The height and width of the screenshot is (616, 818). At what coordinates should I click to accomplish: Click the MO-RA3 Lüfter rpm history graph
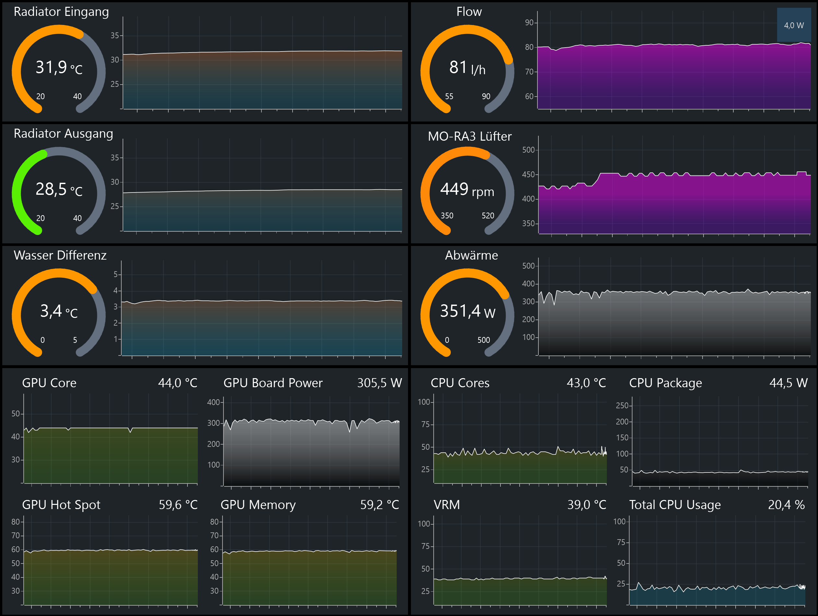(673, 203)
